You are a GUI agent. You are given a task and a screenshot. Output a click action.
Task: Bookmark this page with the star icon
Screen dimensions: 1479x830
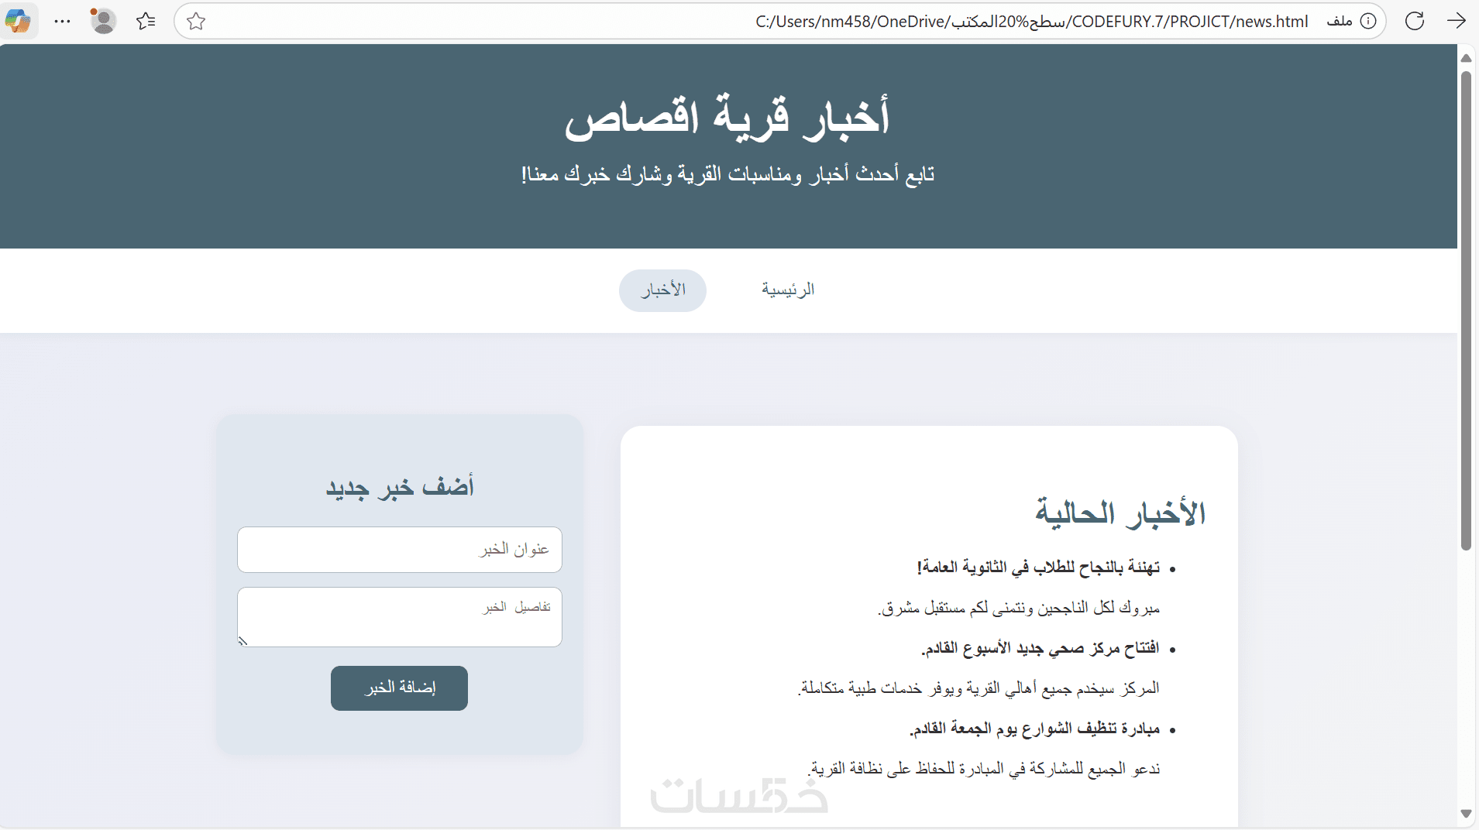196,21
